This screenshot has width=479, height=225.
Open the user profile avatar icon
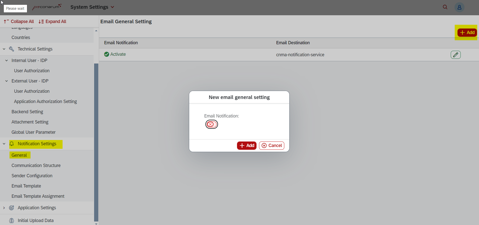pos(459,7)
